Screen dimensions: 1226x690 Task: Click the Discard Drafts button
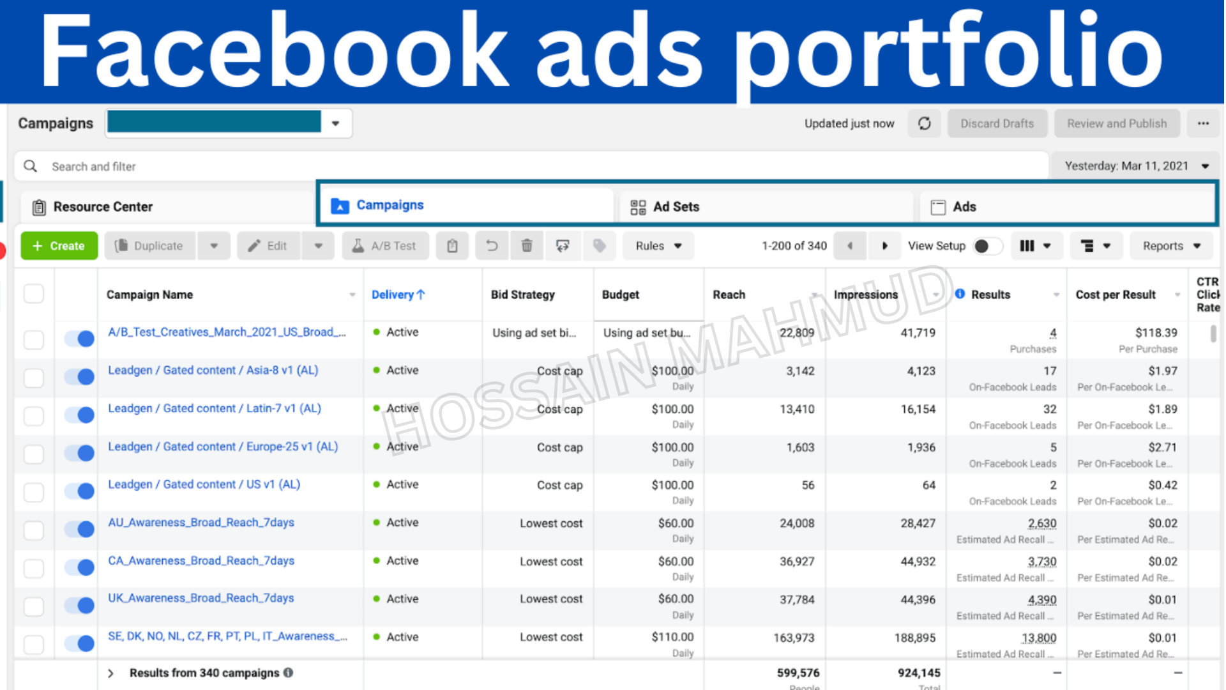click(997, 123)
